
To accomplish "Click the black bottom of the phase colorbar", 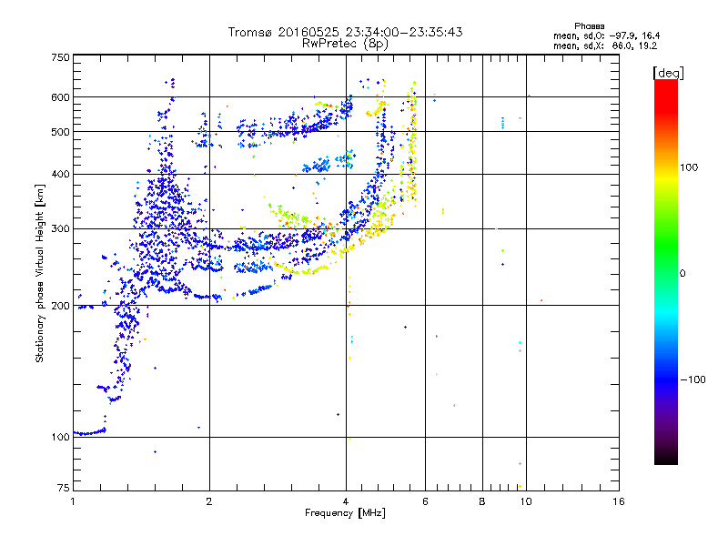I will (x=666, y=458).
